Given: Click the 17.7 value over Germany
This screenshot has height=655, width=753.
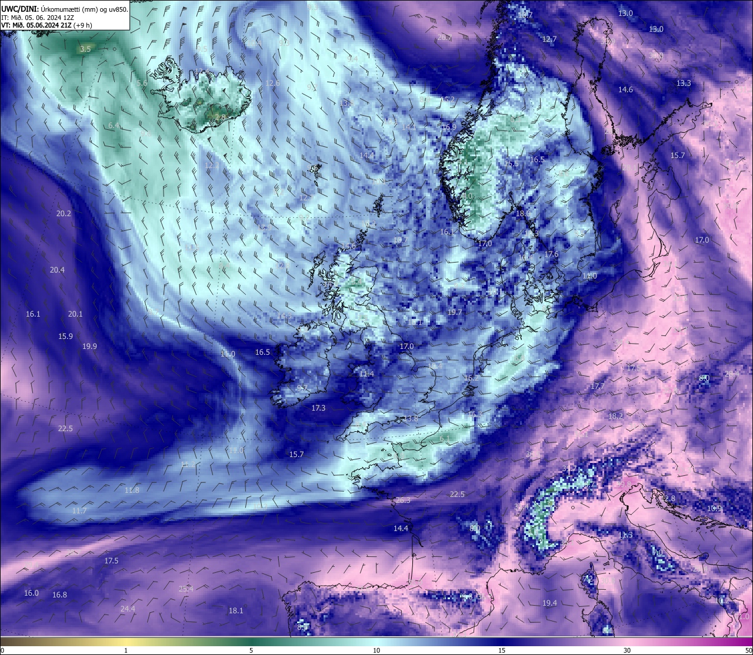Looking at the screenshot, I should (598, 387).
